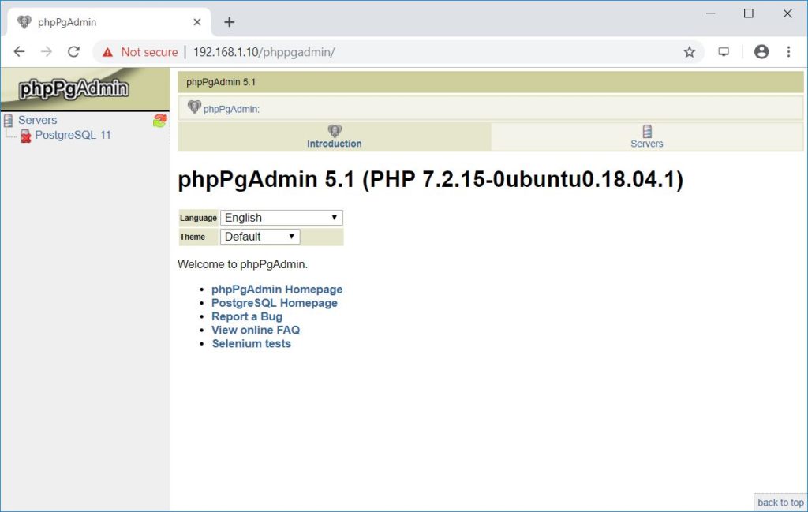Screen dimensions: 808x512
Task: Minimize the Chrome window
Action: tap(711, 13)
